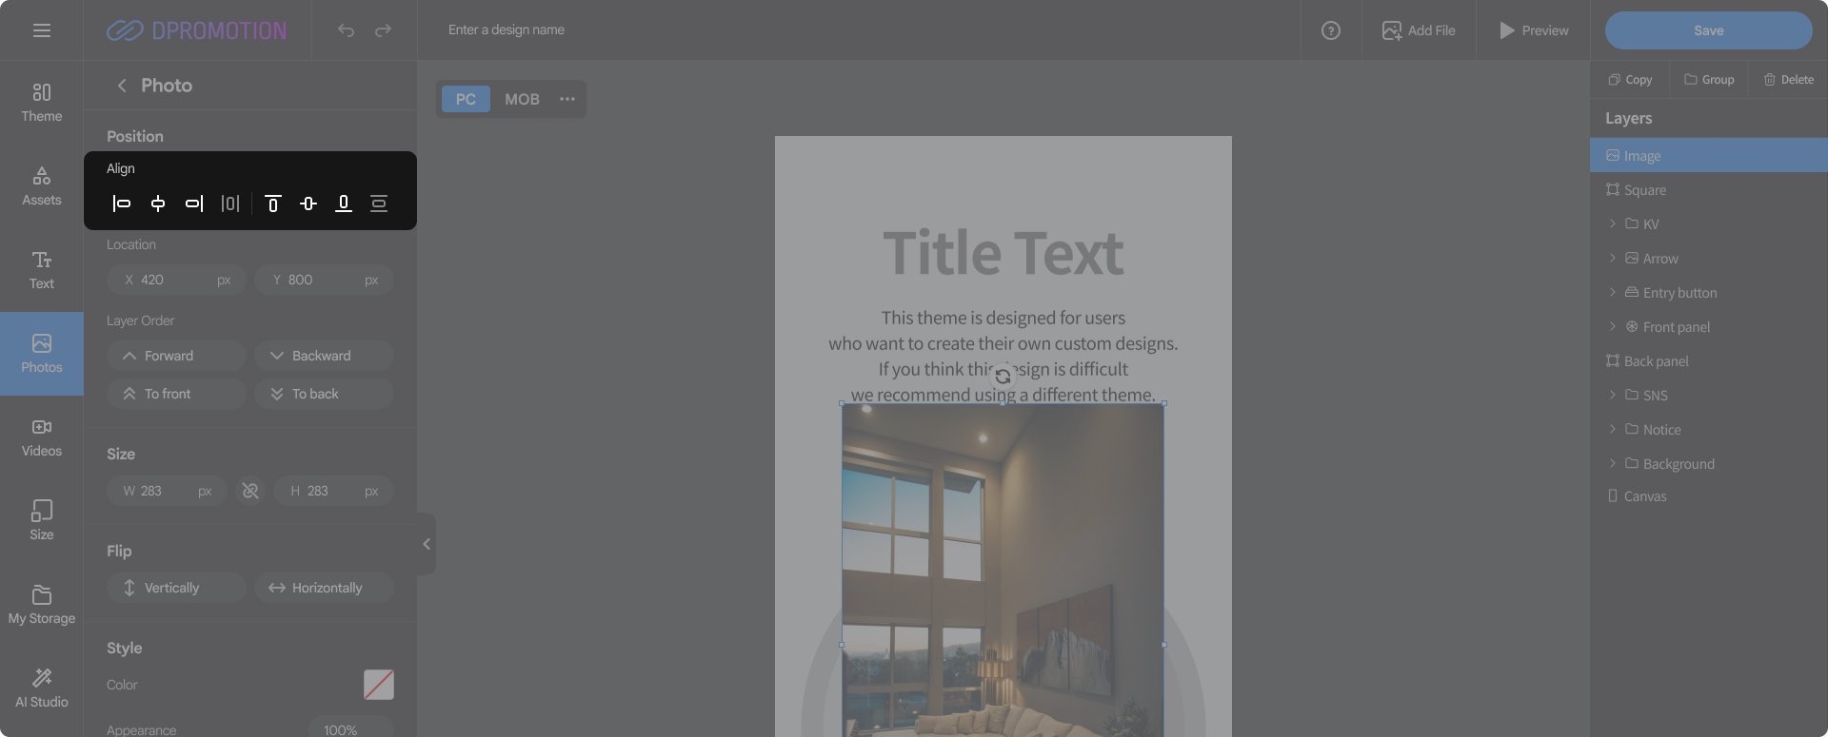Open the Size sidebar section
The height and width of the screenshot is (737, 1828).
pyautogui.click(x=42, y=521)
